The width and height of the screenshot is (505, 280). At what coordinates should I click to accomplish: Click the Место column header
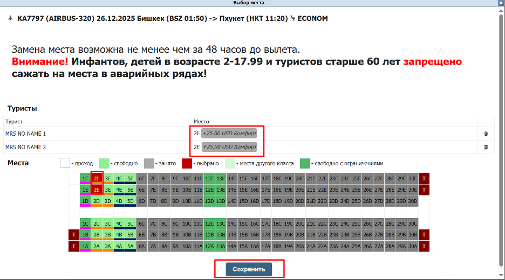point(201,122)
